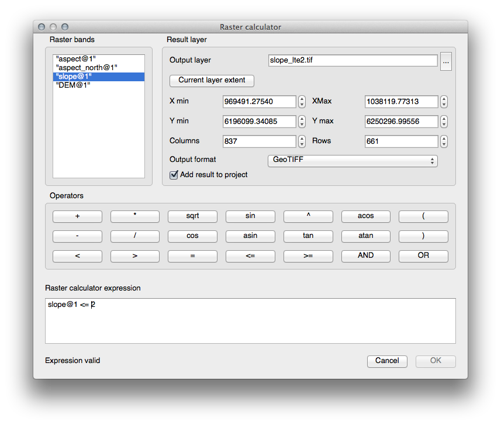The image size is (501, 425).
Task: Cancel the raster calculator dialog
Action: coord(386,361)
